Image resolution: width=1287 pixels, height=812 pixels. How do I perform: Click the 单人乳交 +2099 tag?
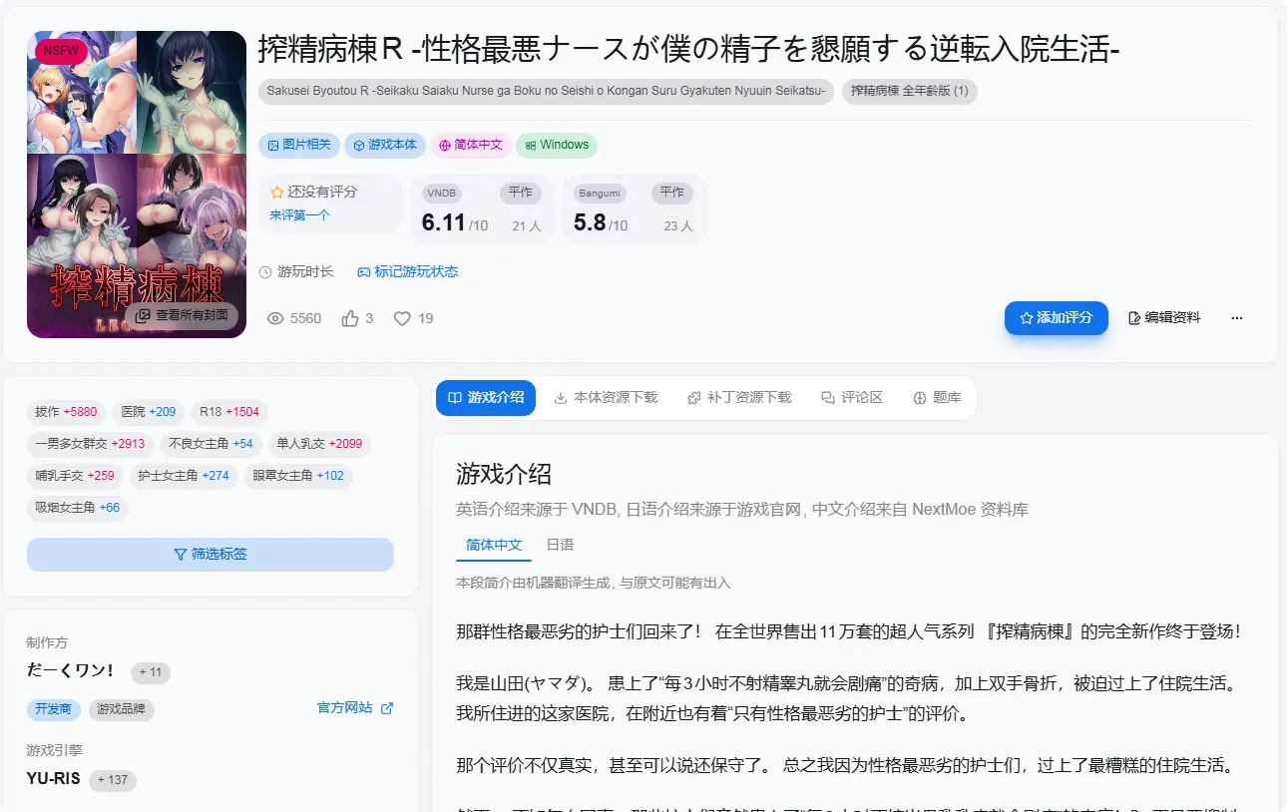[x=319, y=444]
